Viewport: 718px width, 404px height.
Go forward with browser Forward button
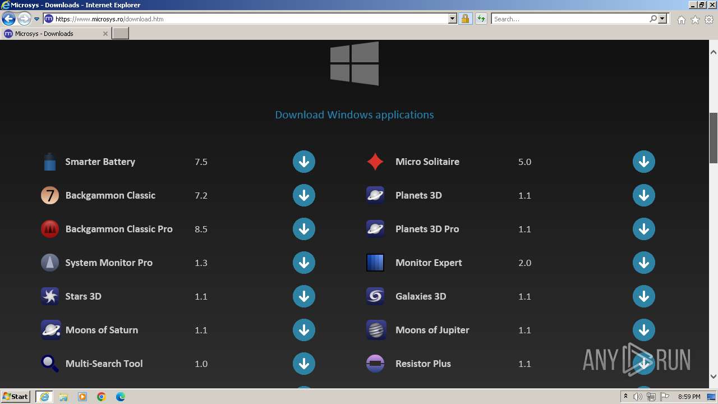click(x=24, y=19)
